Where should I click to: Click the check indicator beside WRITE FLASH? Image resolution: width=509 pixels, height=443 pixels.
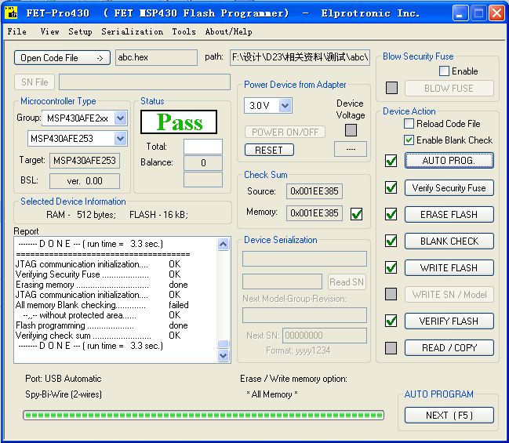(x=391, y=267)
